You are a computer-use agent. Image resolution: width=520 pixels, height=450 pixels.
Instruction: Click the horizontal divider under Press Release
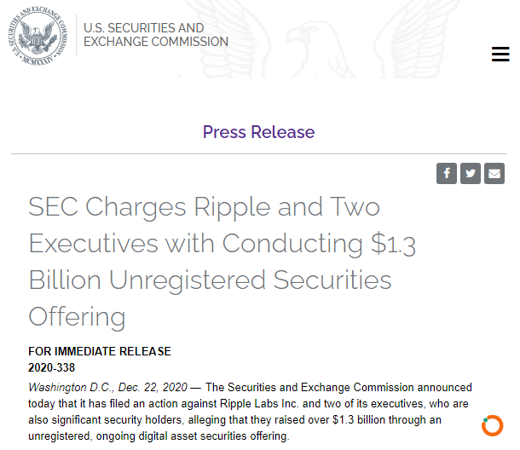pos(258,154)
